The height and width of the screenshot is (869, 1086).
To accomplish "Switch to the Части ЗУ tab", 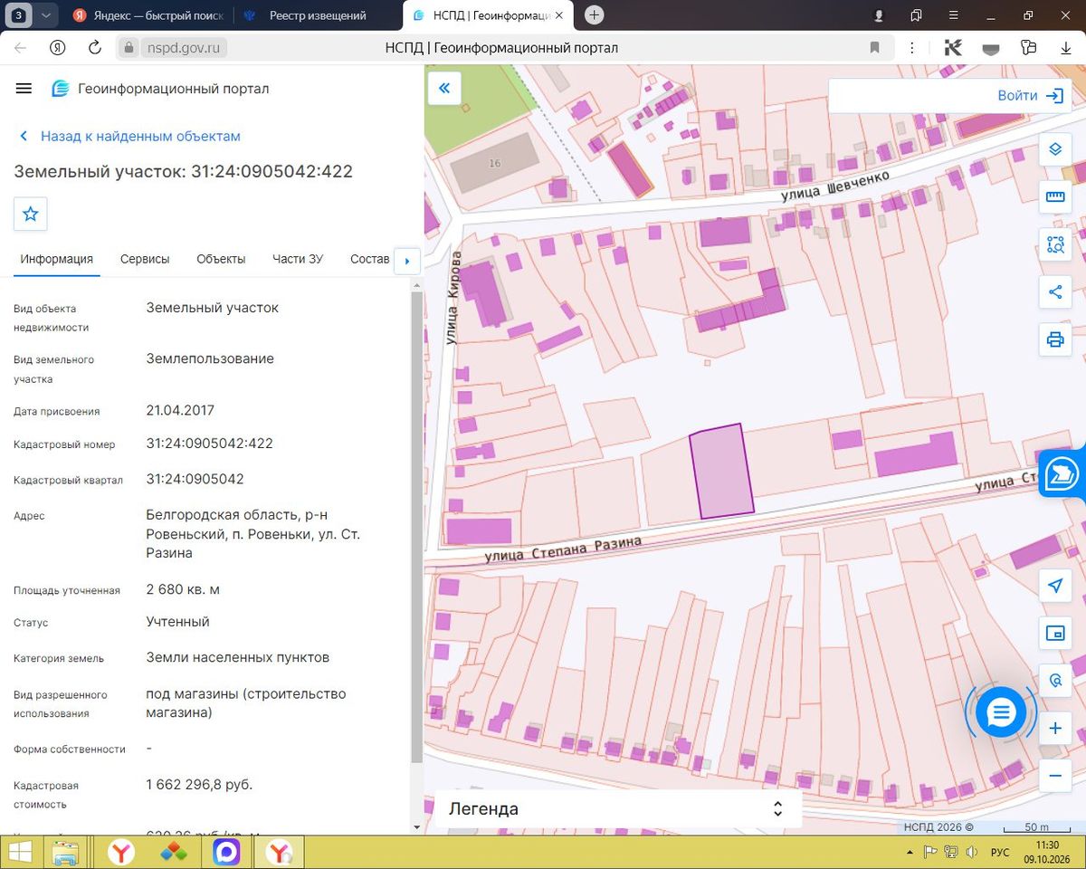I will point(298,259).
